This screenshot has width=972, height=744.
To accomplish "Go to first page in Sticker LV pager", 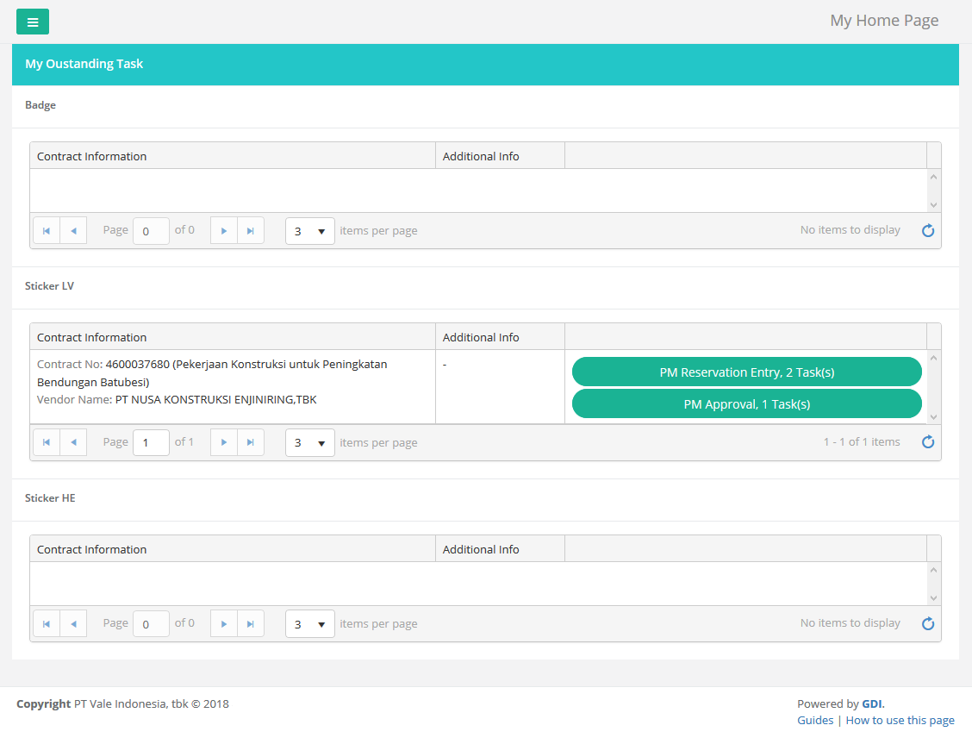I will (47, 442).
